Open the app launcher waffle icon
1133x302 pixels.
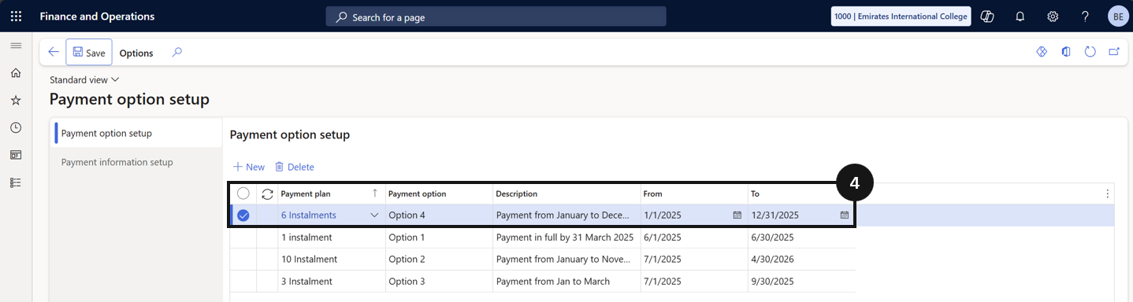(x=16, y=17)
